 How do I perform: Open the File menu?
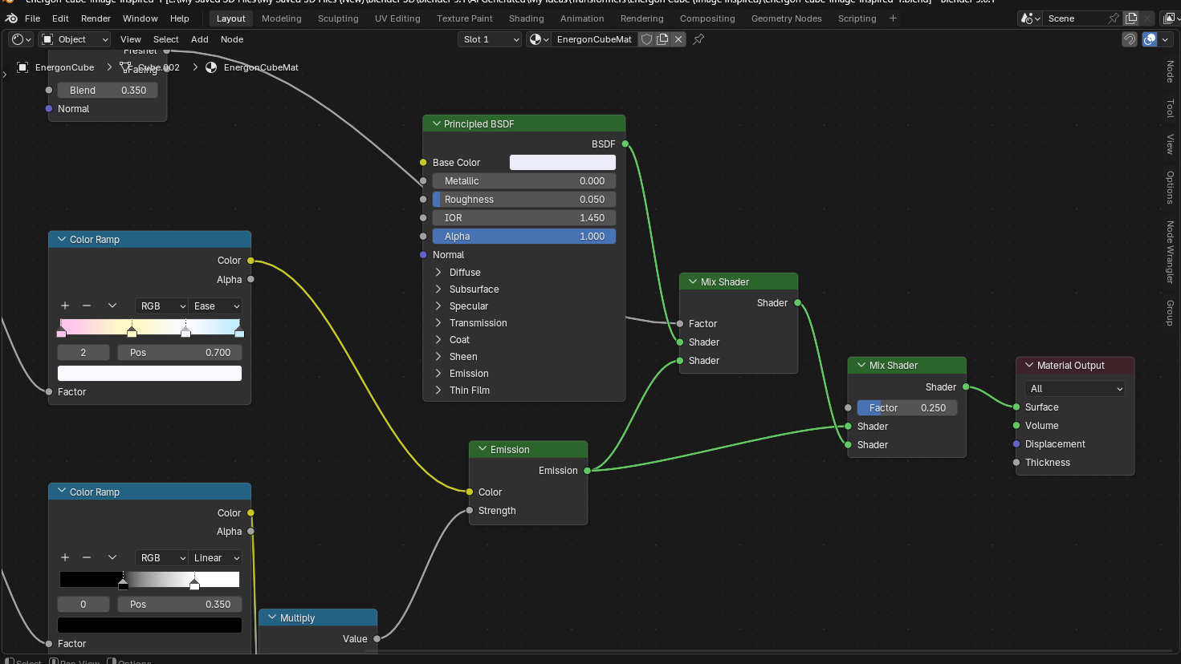pos(33,18)
